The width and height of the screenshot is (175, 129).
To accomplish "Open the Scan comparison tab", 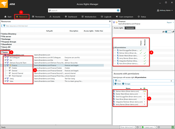I will coord(125,17).
